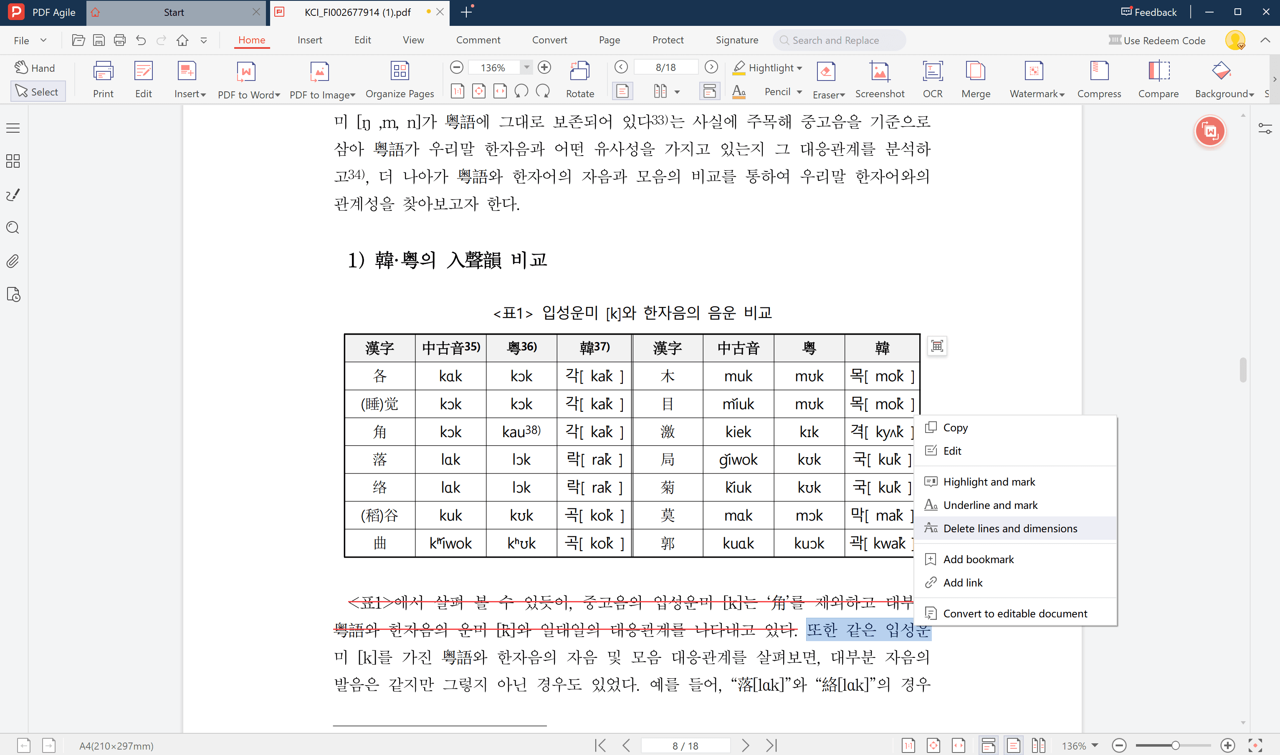Go to next page in ribbon
Image resolution: width=1280 pixels, height=755 pixels.
711,67
